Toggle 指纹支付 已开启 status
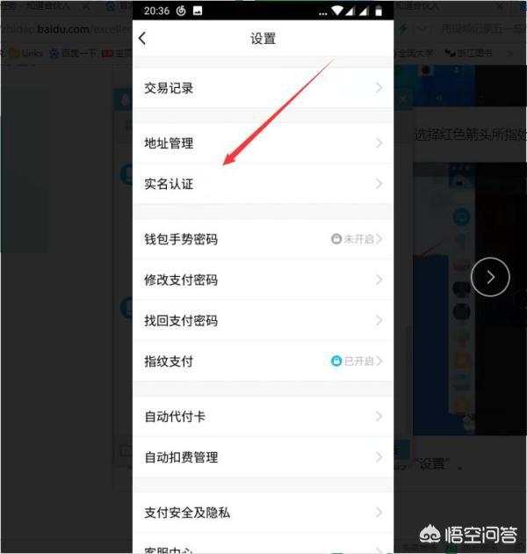 pyautogui.click(x=358, y=361)
